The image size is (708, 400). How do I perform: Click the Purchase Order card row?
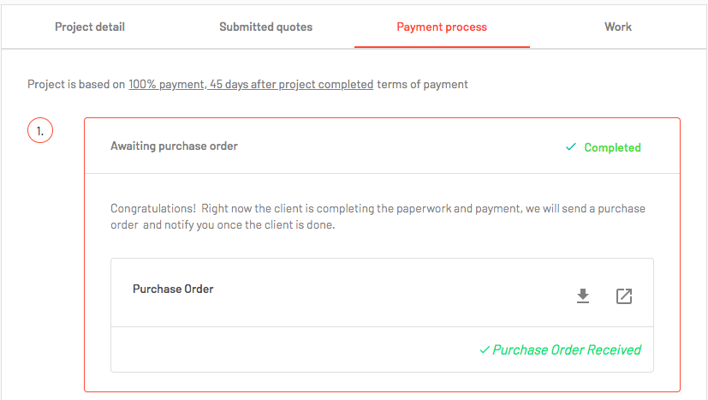382,293
